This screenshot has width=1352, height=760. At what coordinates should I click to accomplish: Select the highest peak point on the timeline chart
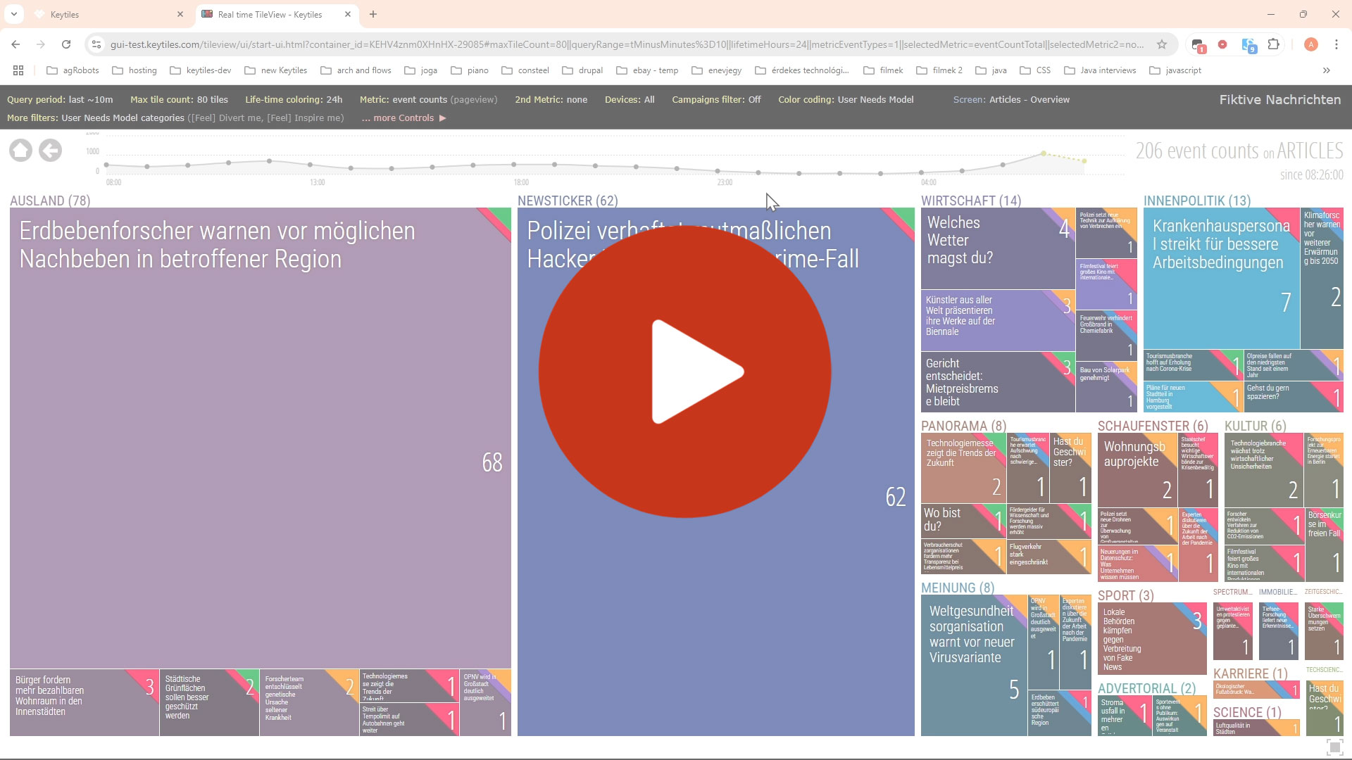tap(1044, 153)
